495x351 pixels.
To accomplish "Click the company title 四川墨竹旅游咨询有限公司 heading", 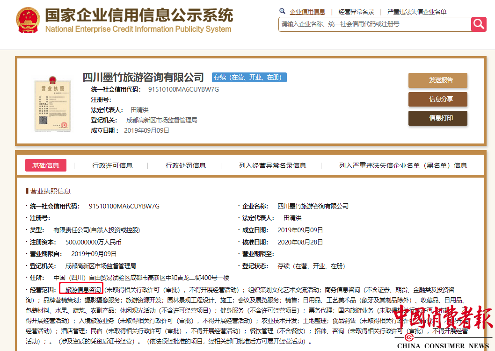I will point(143,77).
